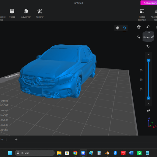
Task: Click the Actualizar upgrade button
Action: pyautogui.click(x=149, y=3)
